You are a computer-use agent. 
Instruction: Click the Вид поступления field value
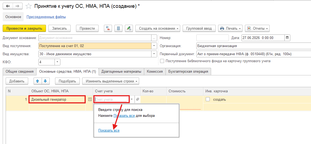[x=95, y=46]
